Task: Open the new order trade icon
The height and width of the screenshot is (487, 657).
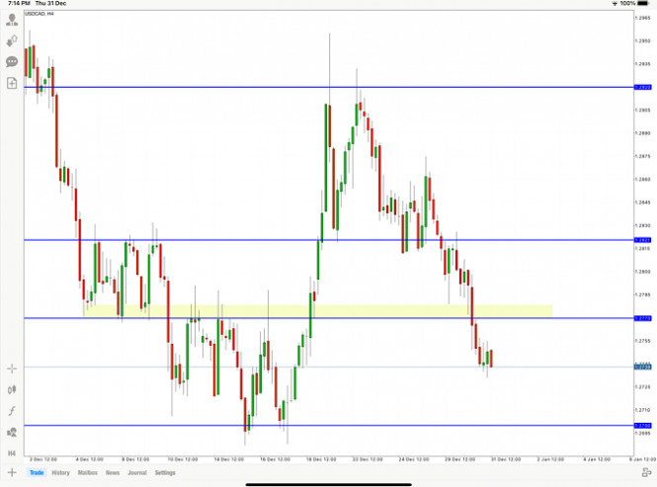Action: click(12, 41)
